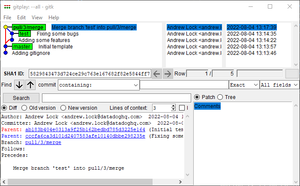
Task: Click the gitk app icon in title bar
Action: pyautogui.click(x=7, y=7)
